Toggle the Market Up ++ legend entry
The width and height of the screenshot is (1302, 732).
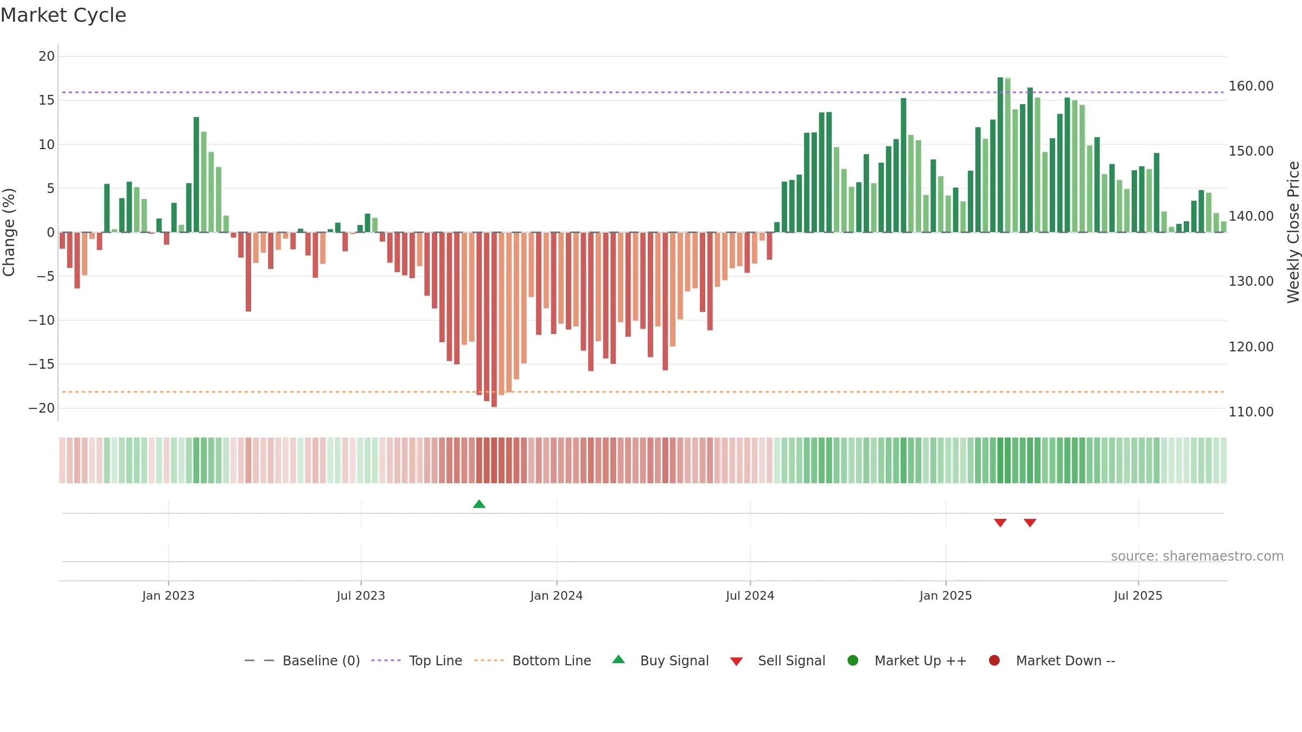click(x=907, y=660)
